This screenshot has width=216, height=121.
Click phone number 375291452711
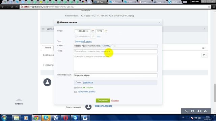[107, 46]
